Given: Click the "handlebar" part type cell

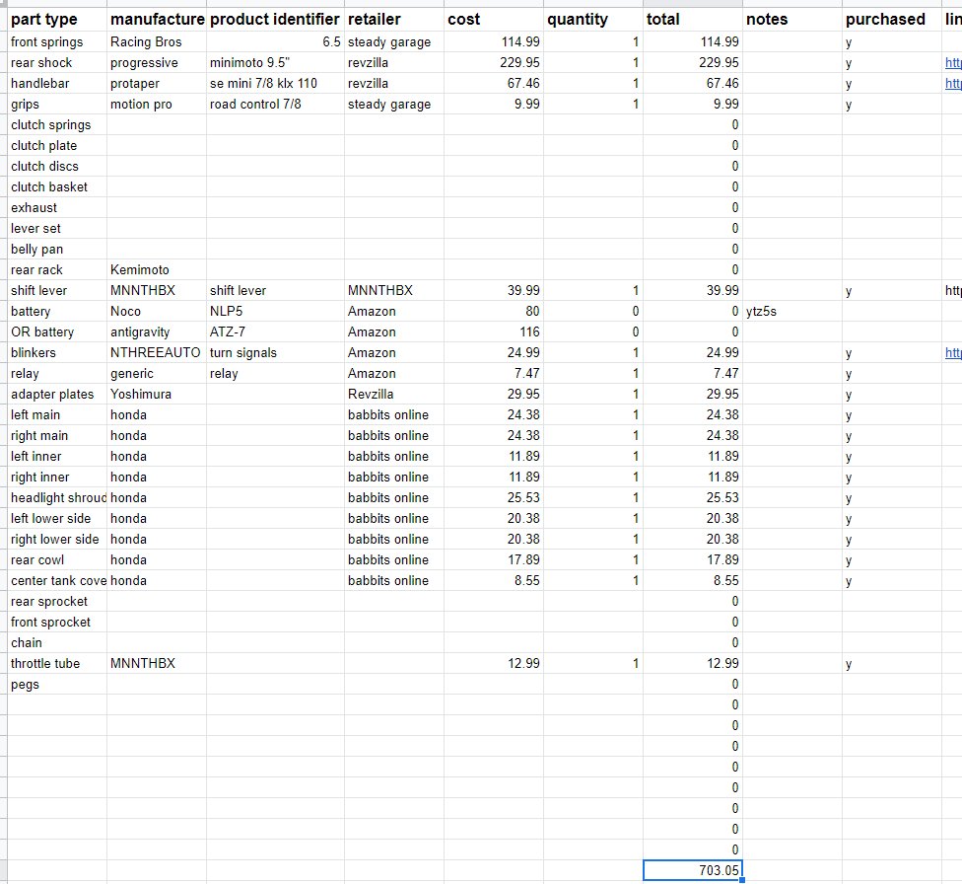Looking at the screenshot, I should click(57, 84).
